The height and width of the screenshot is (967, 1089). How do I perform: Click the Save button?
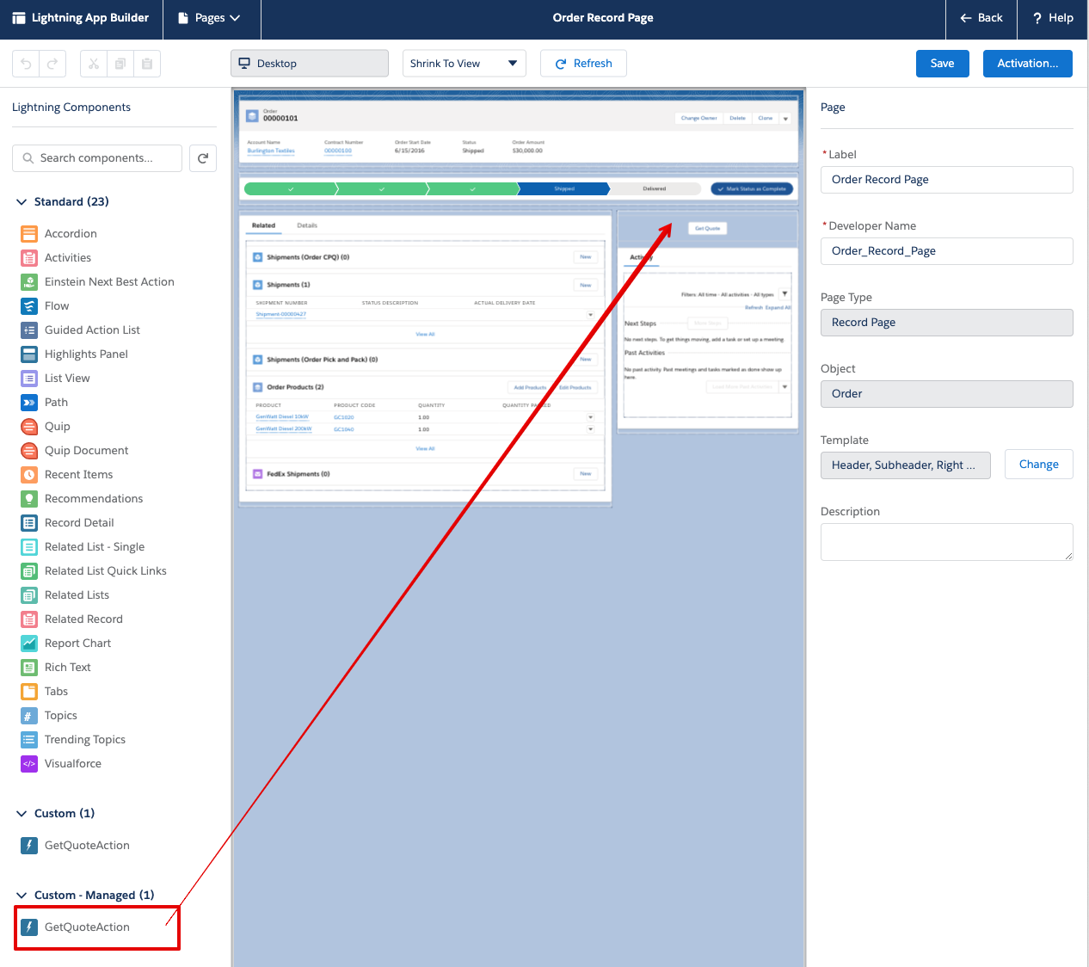(x=942, y=63)
